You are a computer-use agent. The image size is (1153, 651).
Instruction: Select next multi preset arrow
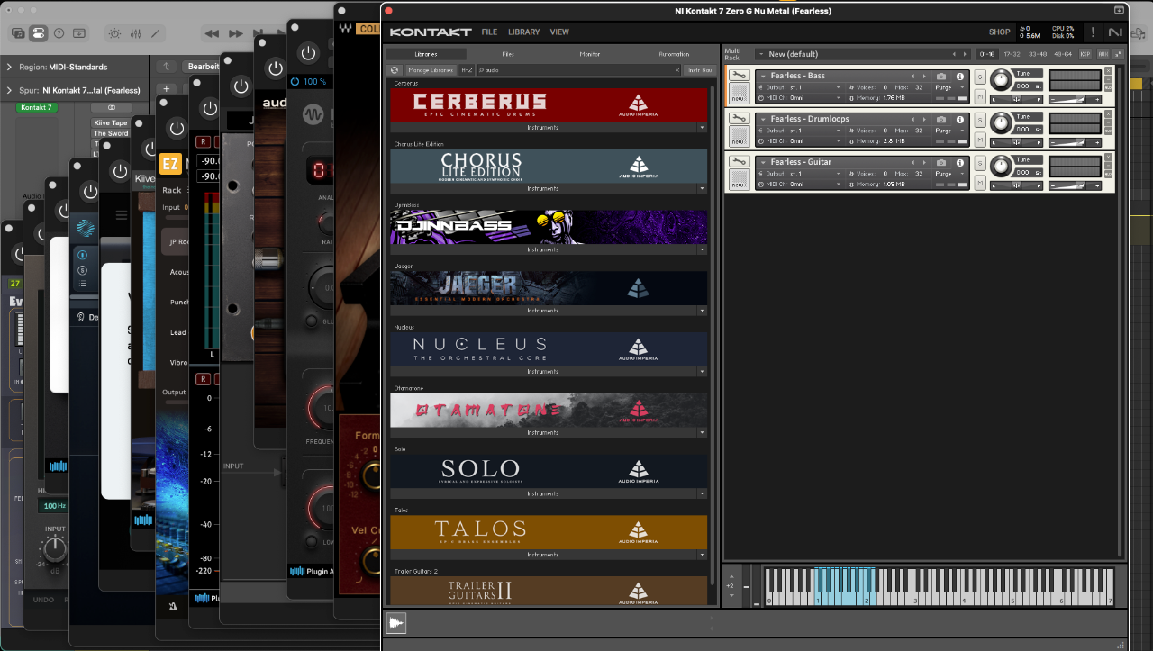pos(967,54)
